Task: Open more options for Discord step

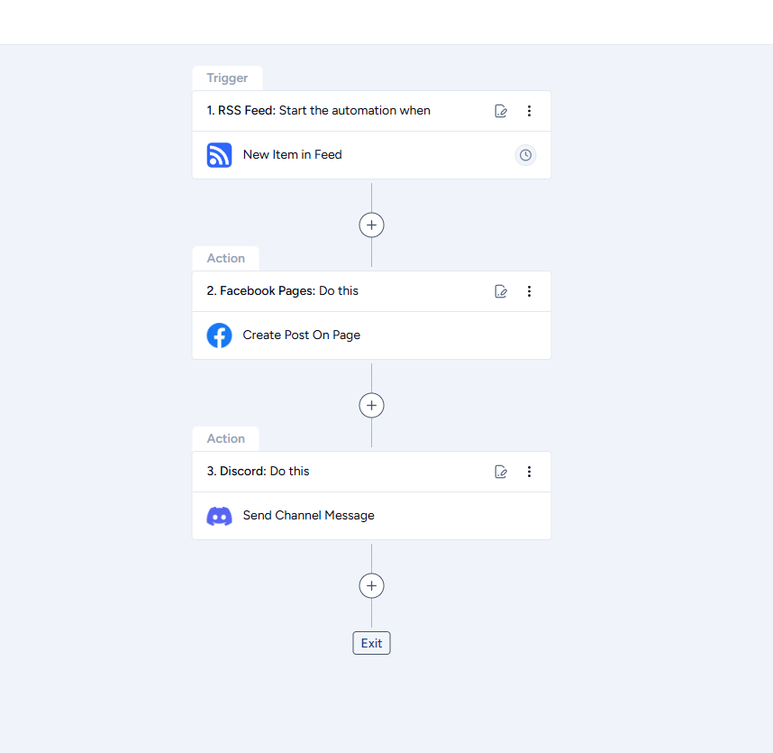Action: pos(529,472)
